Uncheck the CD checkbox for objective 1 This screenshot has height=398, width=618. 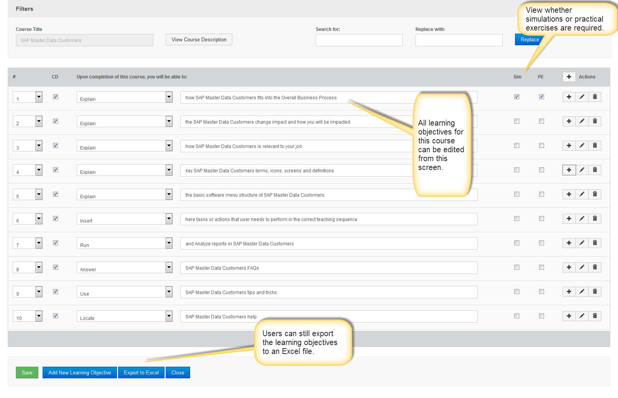(x=55, y=97)
